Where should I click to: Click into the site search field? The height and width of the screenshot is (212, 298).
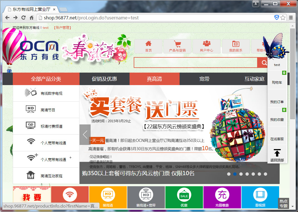pyautogui.click(x=196, y=63)
